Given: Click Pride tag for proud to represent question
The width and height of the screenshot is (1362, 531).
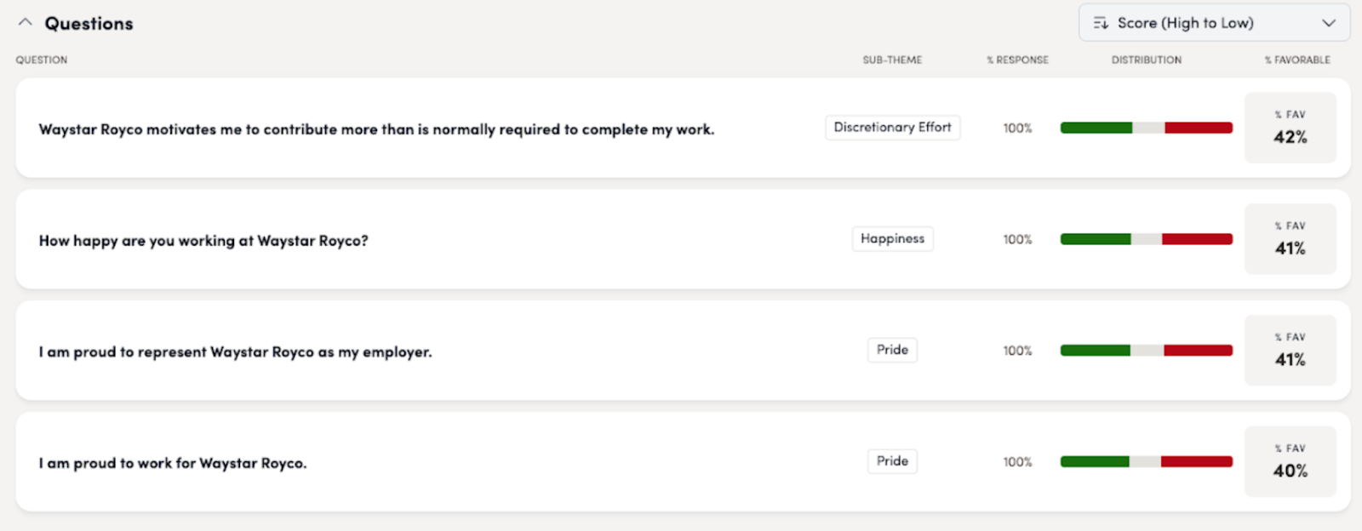Looking at the screenshot, I should point(892,350).
